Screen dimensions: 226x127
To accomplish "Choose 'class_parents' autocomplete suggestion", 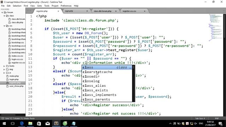I will (107, 99).
